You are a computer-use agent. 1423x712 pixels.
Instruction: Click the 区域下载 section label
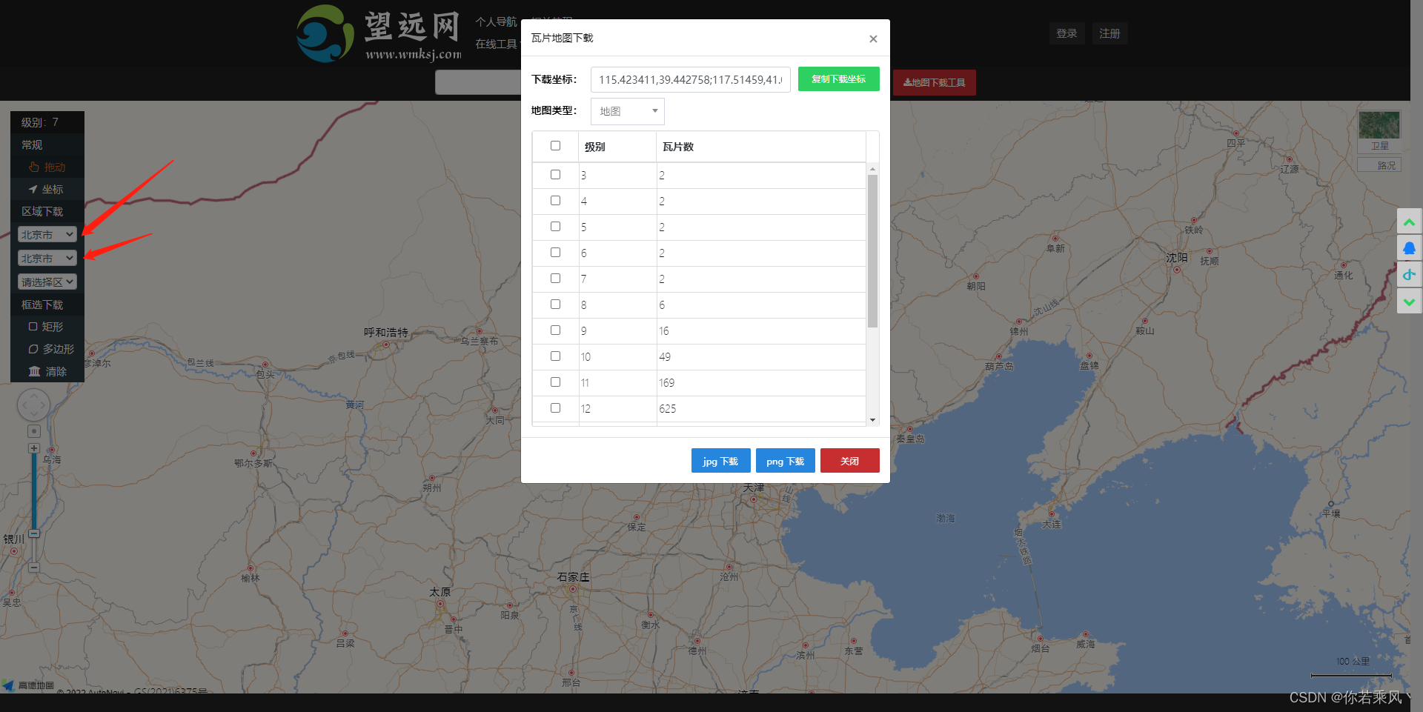tap(42, 212)
